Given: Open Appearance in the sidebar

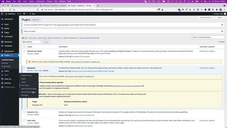Looking at the screenshot, I should pyautogui.click(x=9, y=51).
